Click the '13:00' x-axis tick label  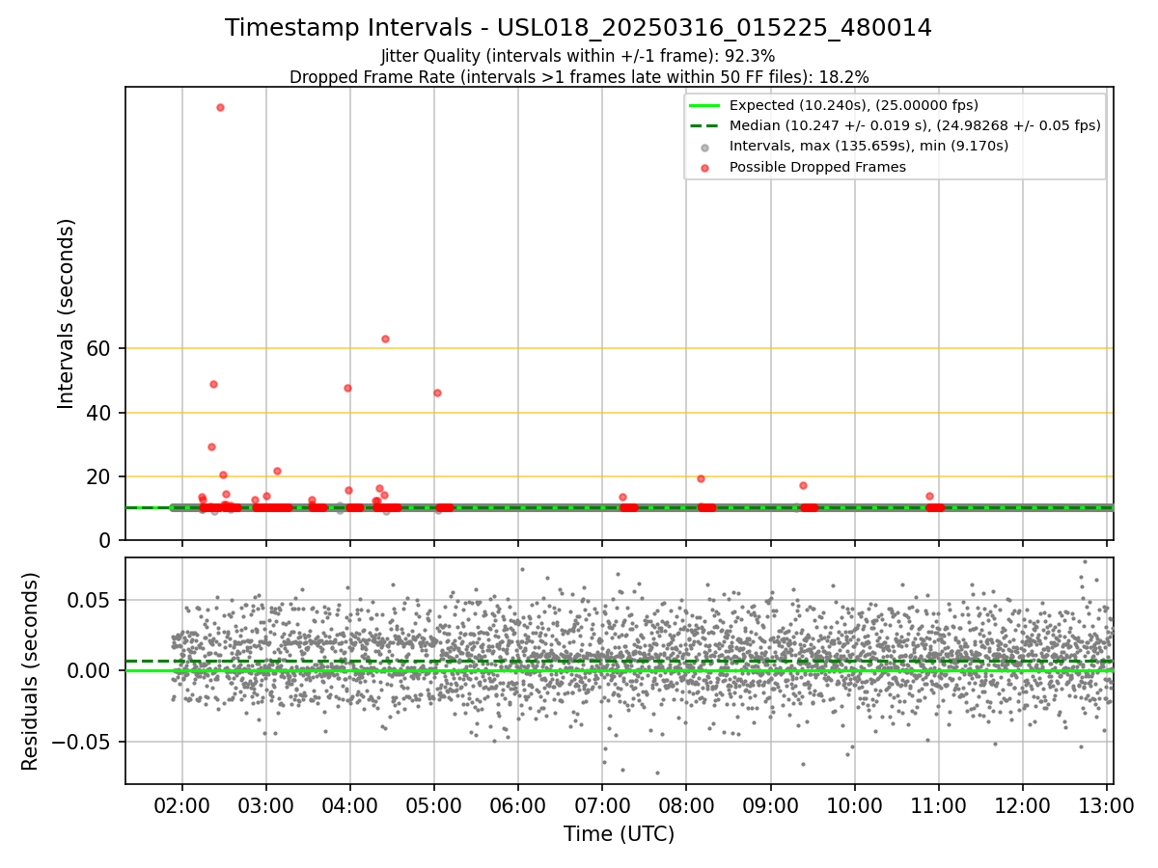[1106, 804]
